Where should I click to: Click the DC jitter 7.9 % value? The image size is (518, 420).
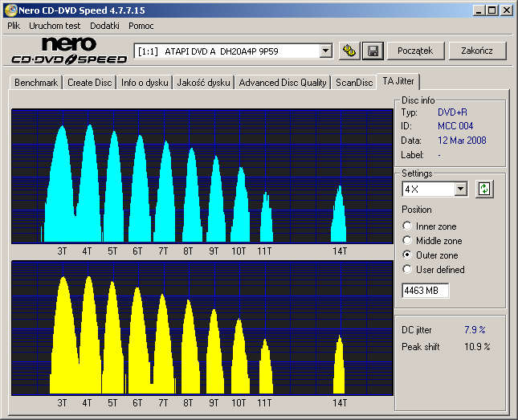tap(475, 330)
